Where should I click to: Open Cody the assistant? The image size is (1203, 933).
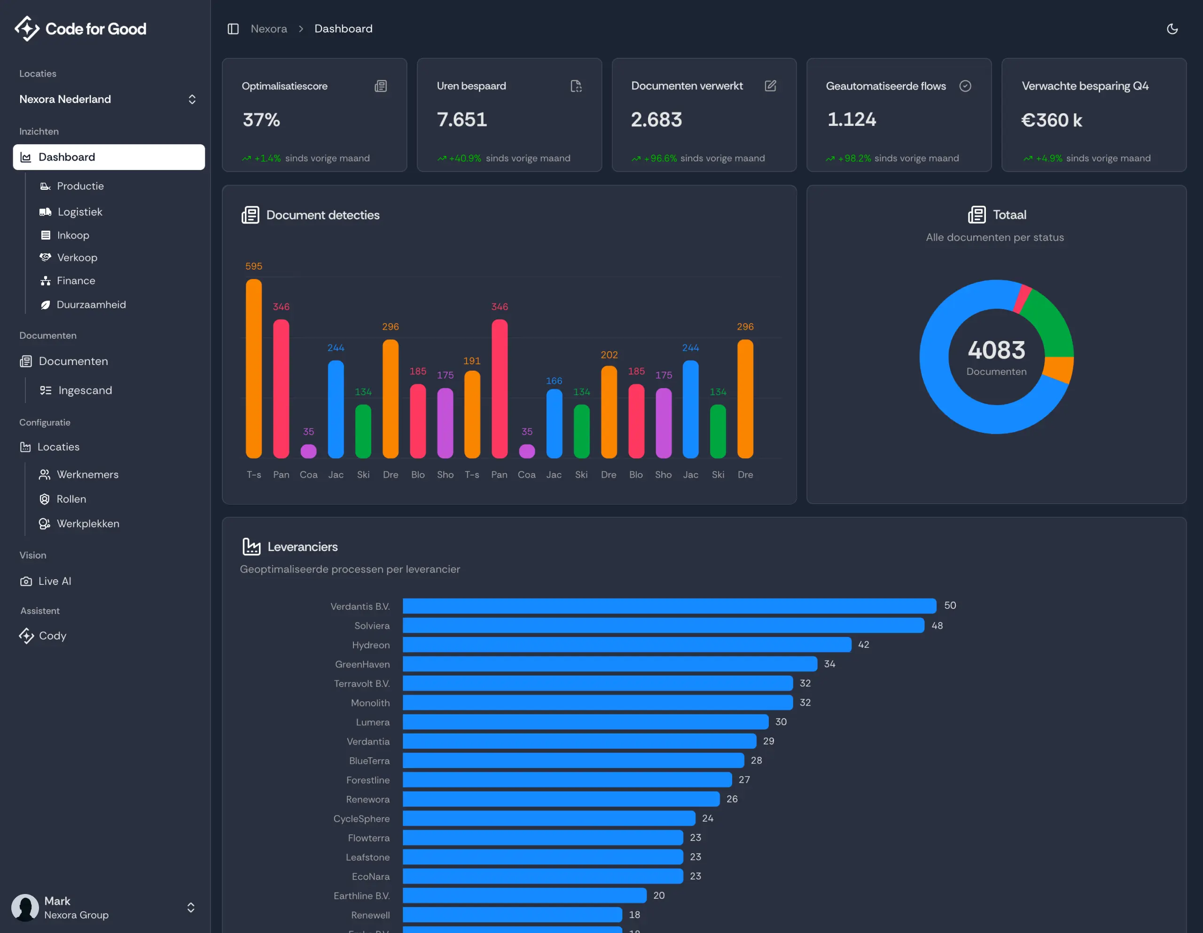52,636
